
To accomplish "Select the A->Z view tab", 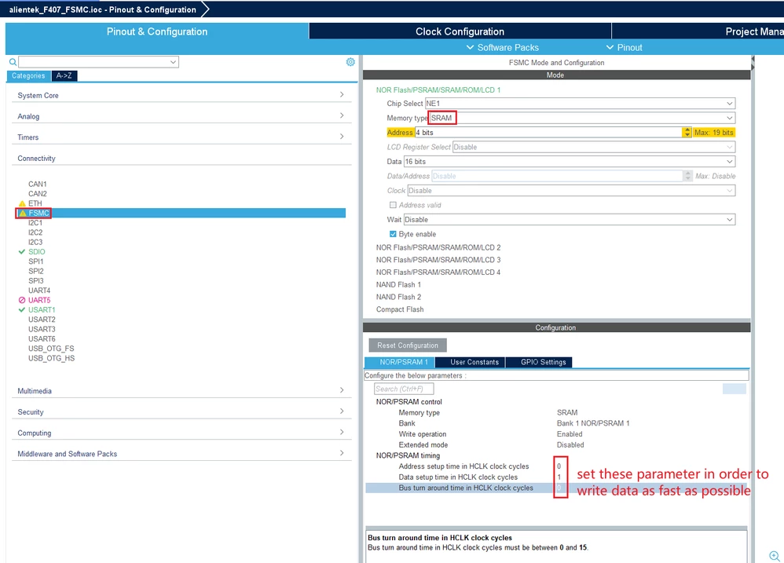I will point(64,75).
